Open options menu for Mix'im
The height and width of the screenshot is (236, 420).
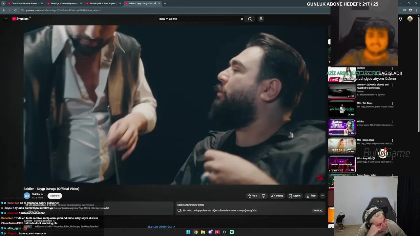392,122
